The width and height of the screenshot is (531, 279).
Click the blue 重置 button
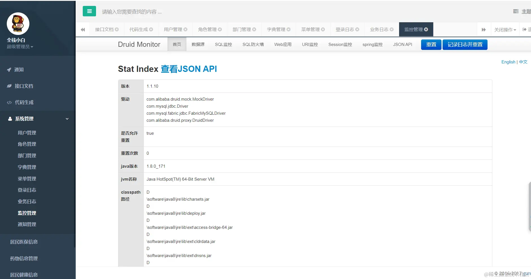point(431,45)
